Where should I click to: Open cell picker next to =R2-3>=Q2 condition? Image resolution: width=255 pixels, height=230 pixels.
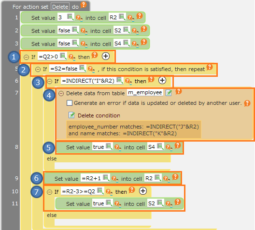coord(100,191)
